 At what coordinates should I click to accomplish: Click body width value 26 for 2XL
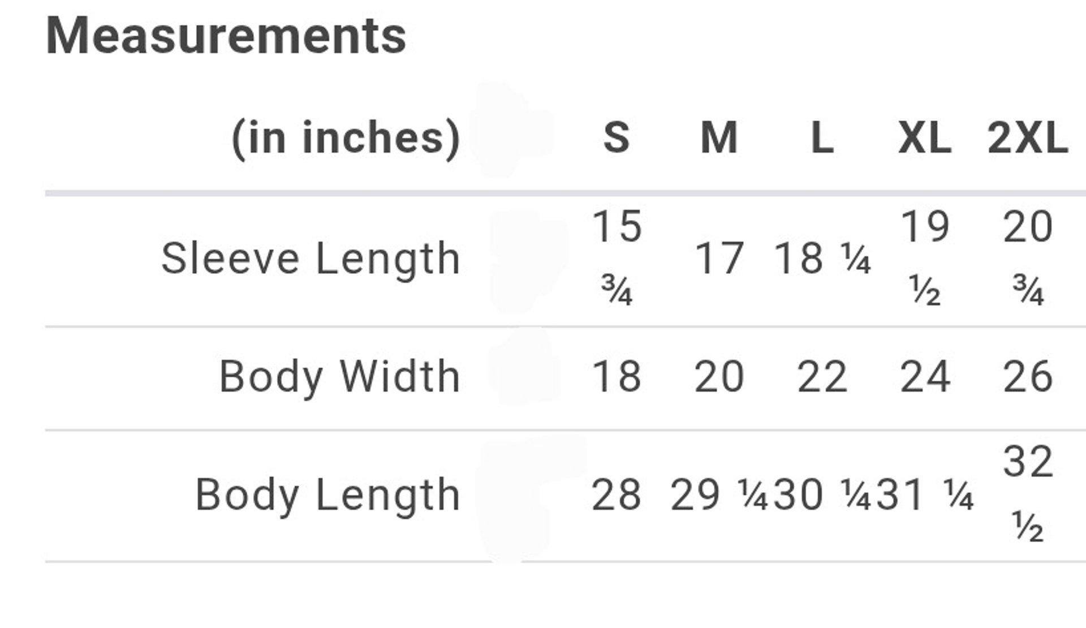tap(1028, 377)
